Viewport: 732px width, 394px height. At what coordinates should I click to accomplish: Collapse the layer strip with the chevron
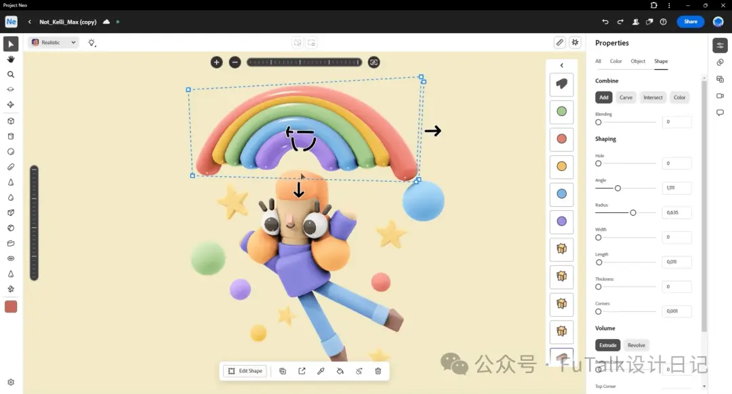[x=562, y=65]
